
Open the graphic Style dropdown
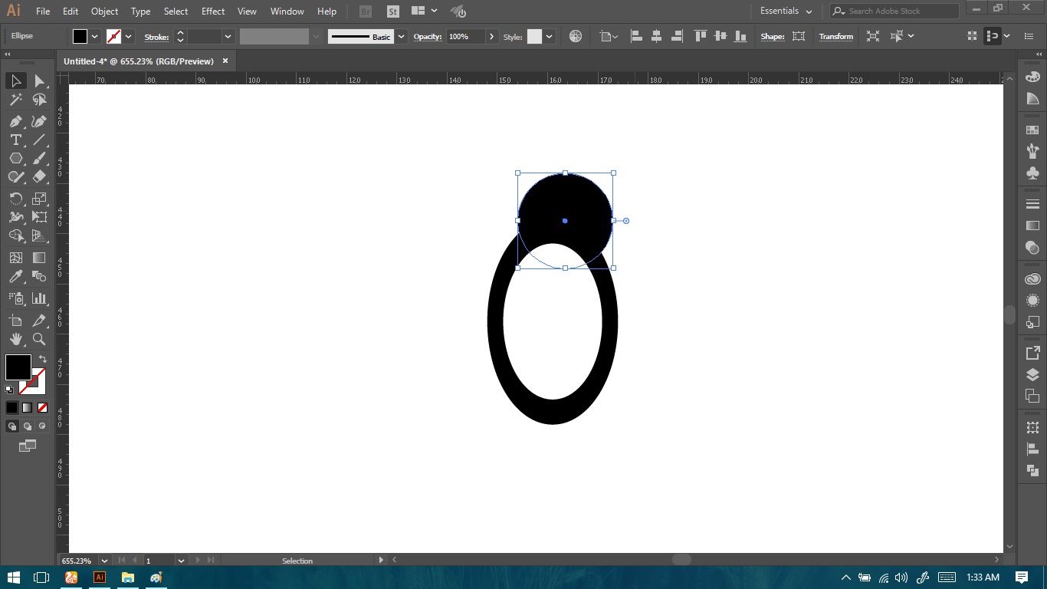[550, 36]
